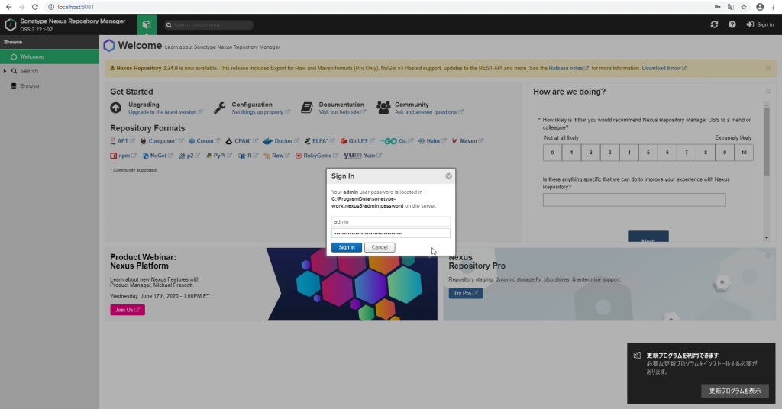The height and width of the screenshot is (409, 782).
Task: Open the Maven format link
Action: point(468,141)
